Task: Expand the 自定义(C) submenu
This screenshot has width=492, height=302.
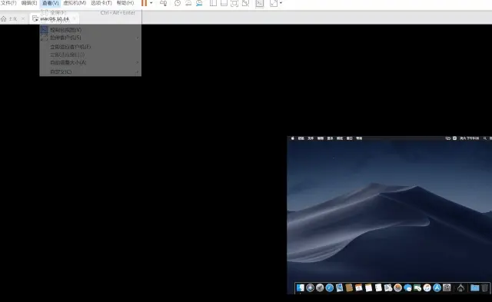Action: (x=91, y=71)
